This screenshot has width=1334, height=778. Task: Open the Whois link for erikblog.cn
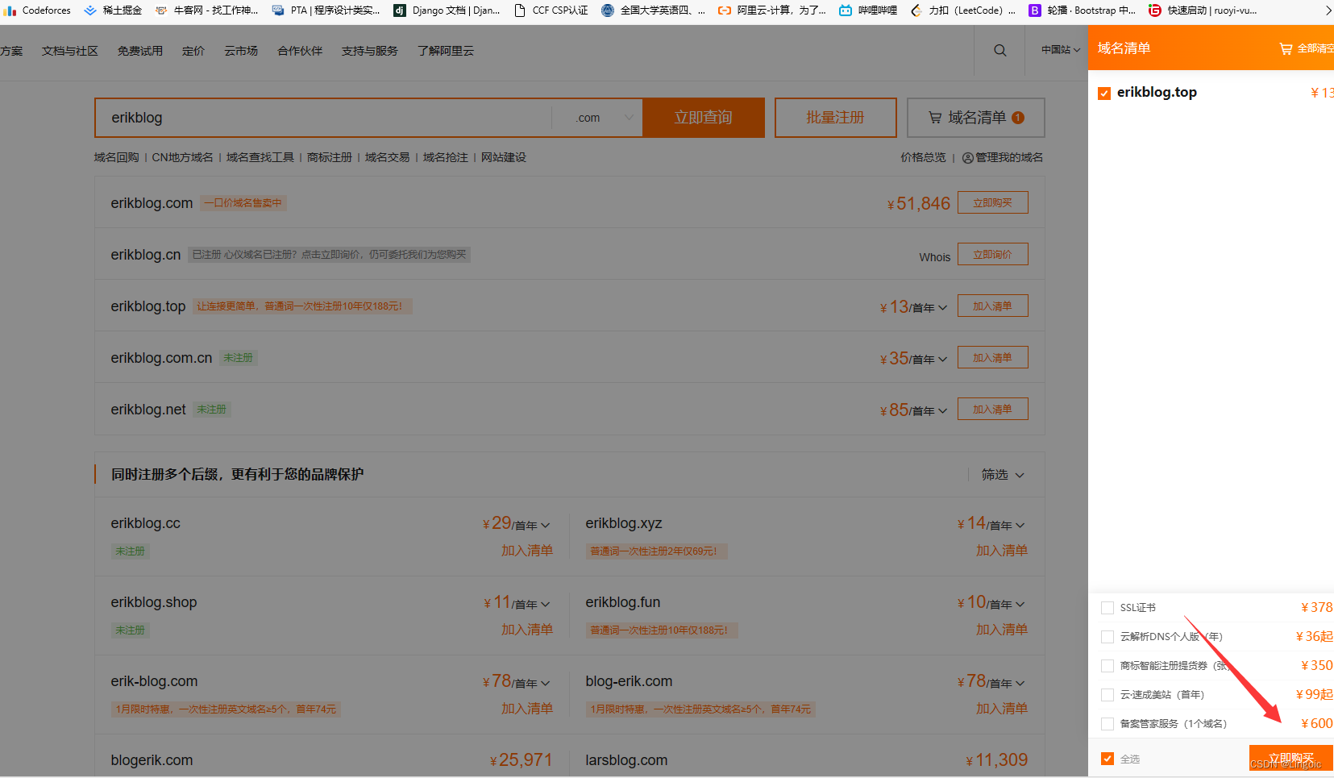(935, 257)
